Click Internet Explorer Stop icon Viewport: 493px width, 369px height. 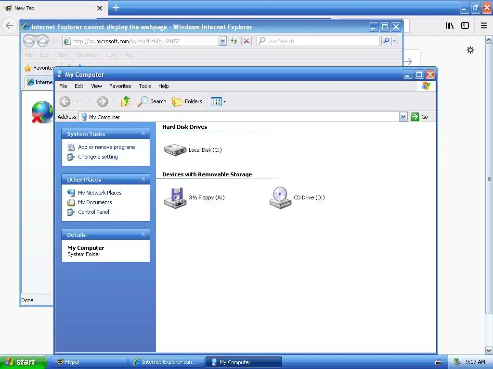[x=246, y=41]
